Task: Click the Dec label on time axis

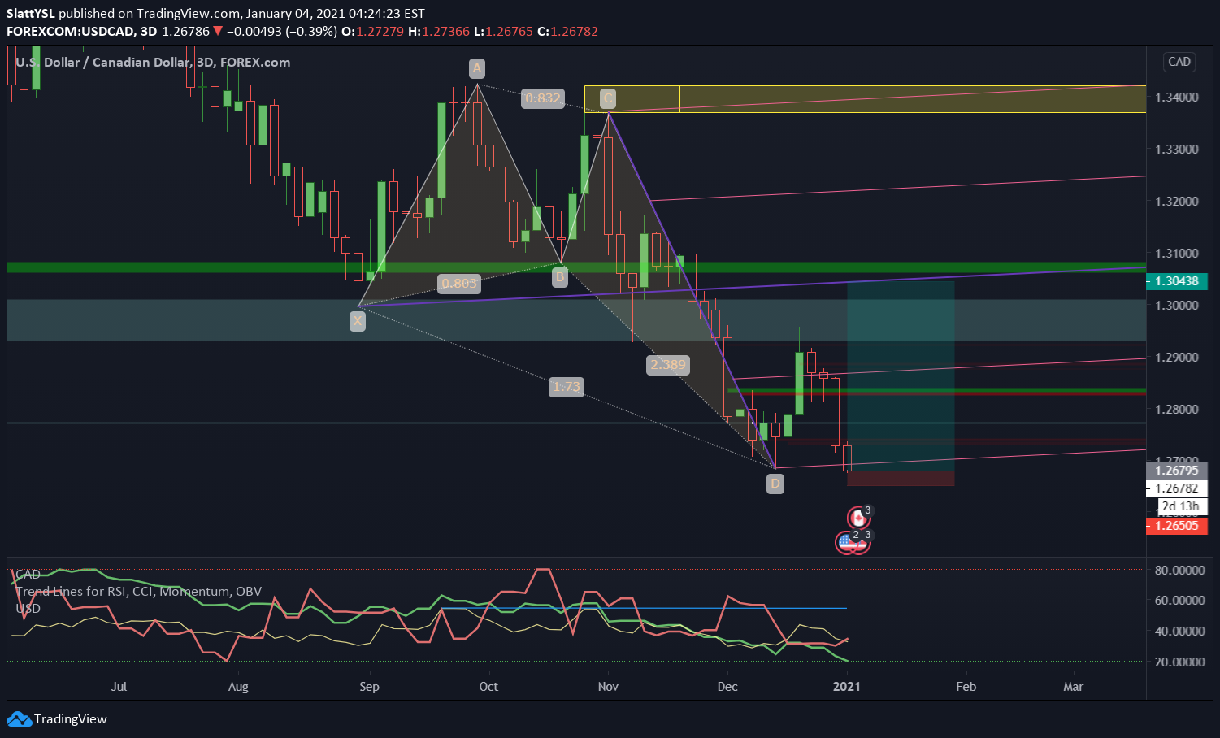Action: click(727, 686)
